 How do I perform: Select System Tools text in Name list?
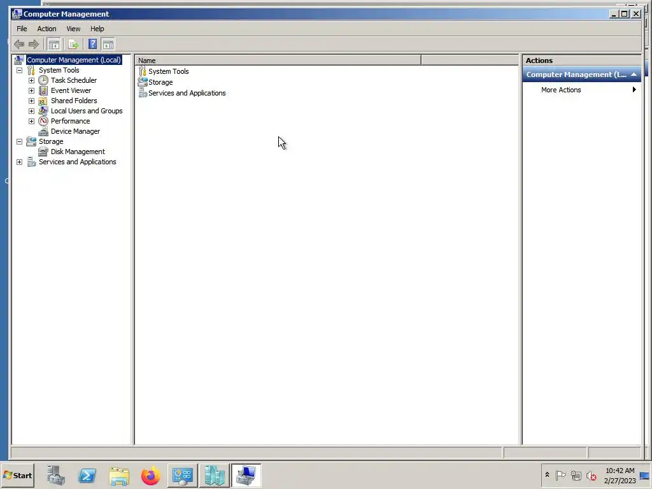click(168, 71)
